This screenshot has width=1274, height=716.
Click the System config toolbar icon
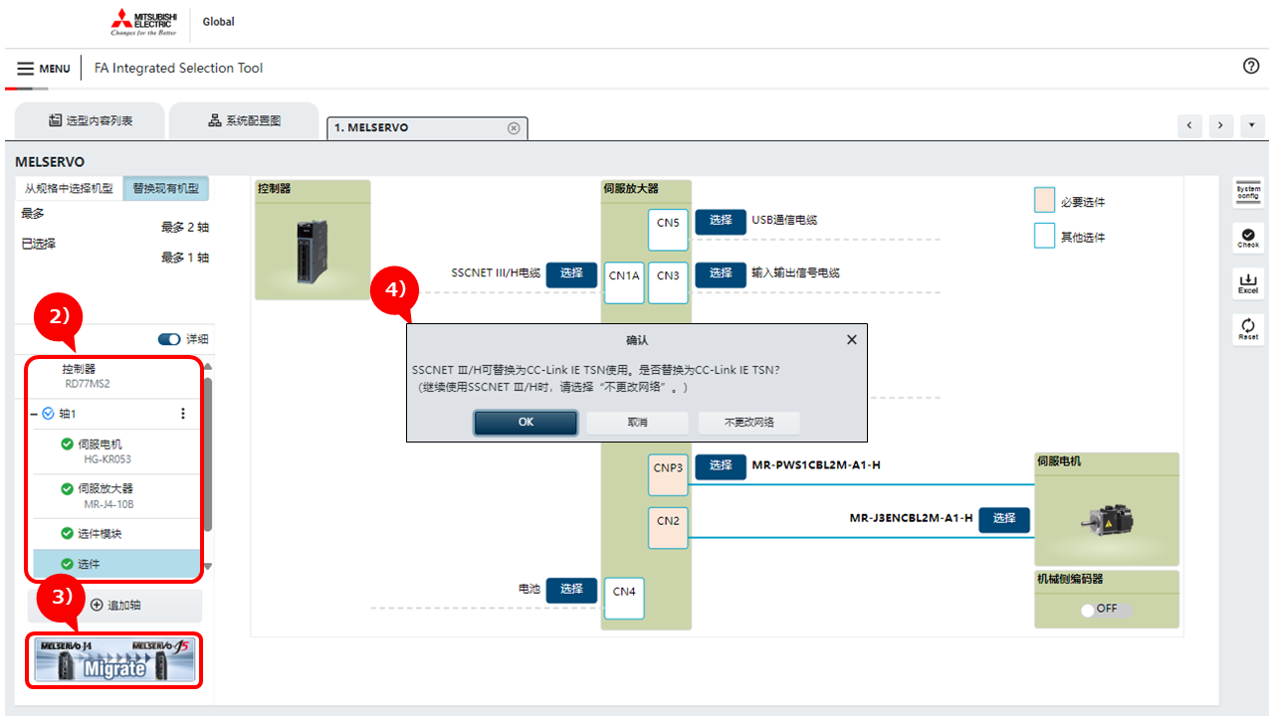[x=1248, y=193]
